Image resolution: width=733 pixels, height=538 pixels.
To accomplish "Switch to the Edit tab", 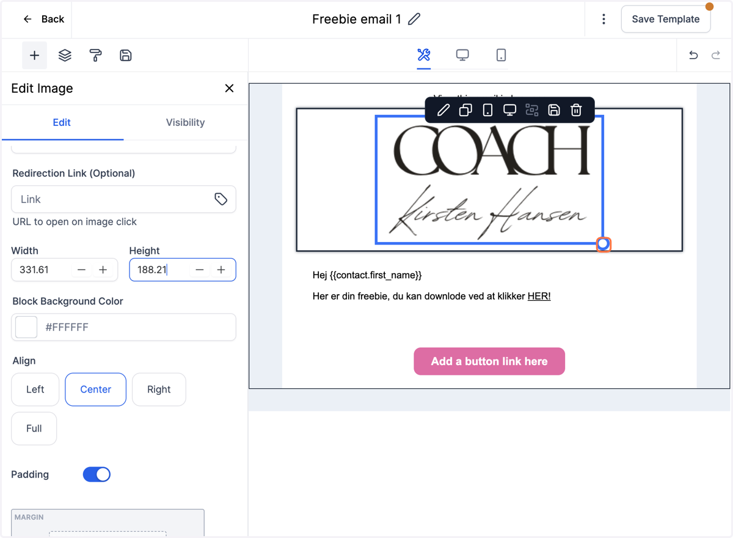I will 62,122.
